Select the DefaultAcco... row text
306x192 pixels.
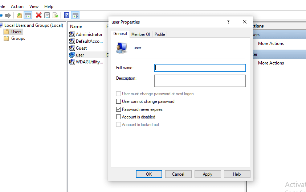coord(89,41)
